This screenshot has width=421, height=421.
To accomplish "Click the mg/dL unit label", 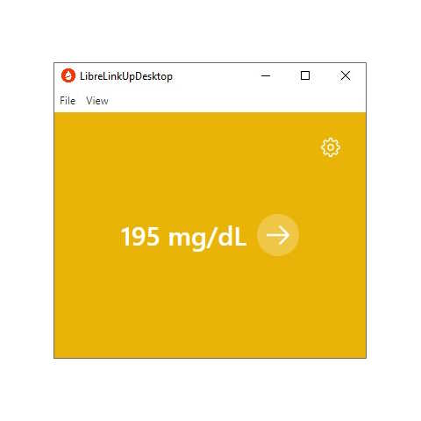I will 207,238.
